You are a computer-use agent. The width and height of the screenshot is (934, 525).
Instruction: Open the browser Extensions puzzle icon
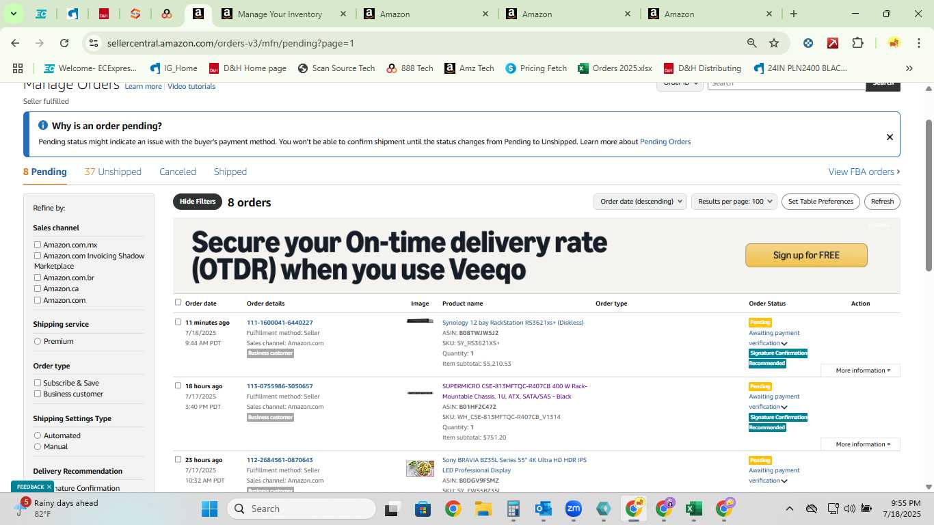[x=857, y=43]
